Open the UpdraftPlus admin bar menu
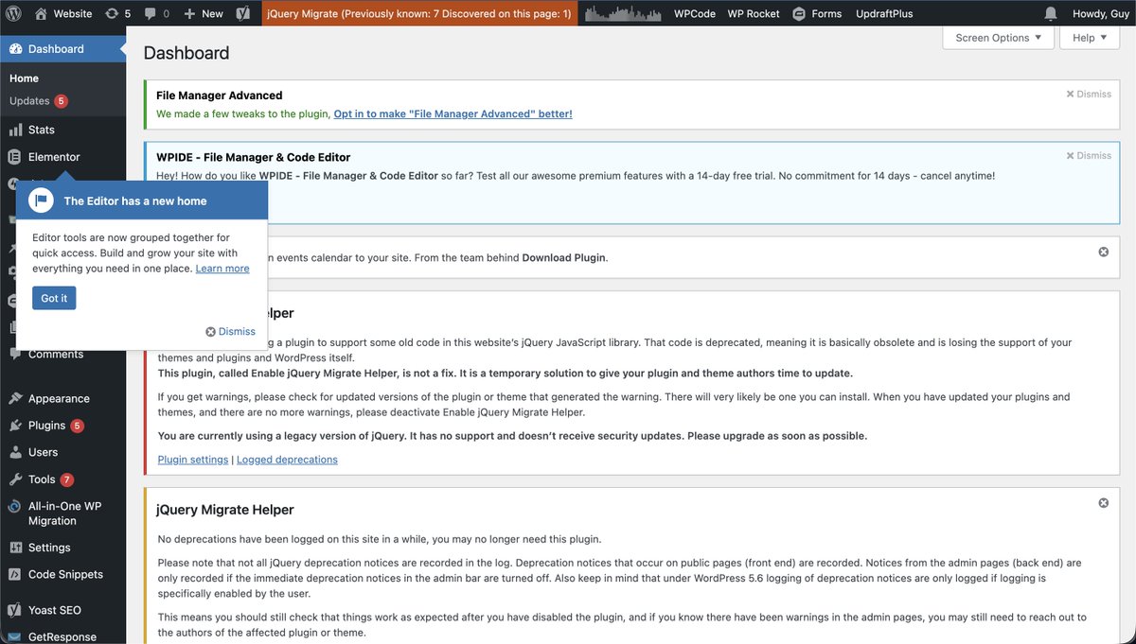The height and width of the screenshot is (644, 1136). click(x=884, y=13)
